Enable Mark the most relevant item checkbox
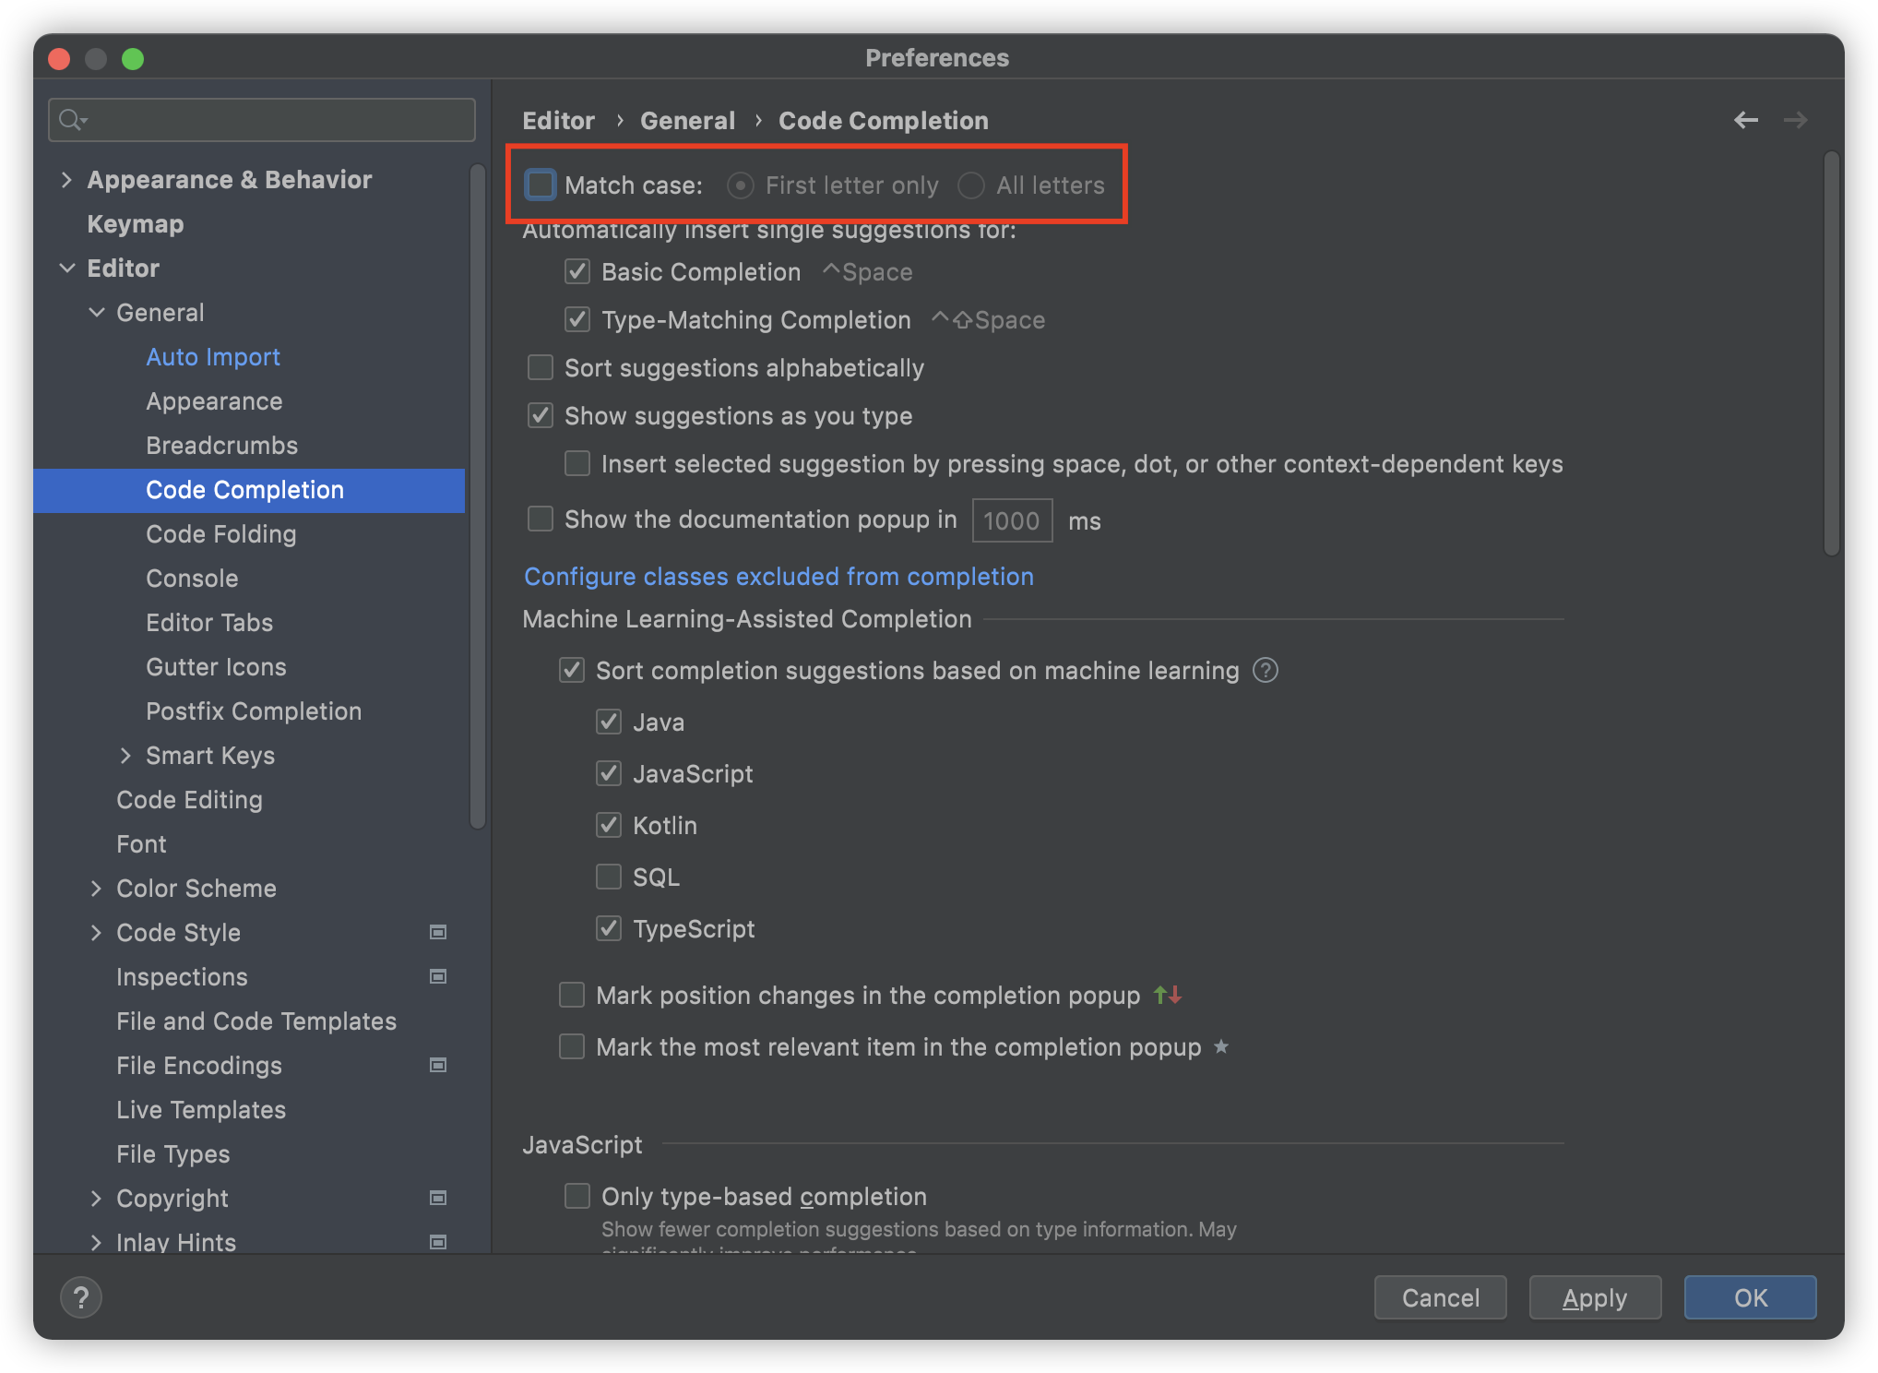The image size is (1878, 1373). 572,1046
